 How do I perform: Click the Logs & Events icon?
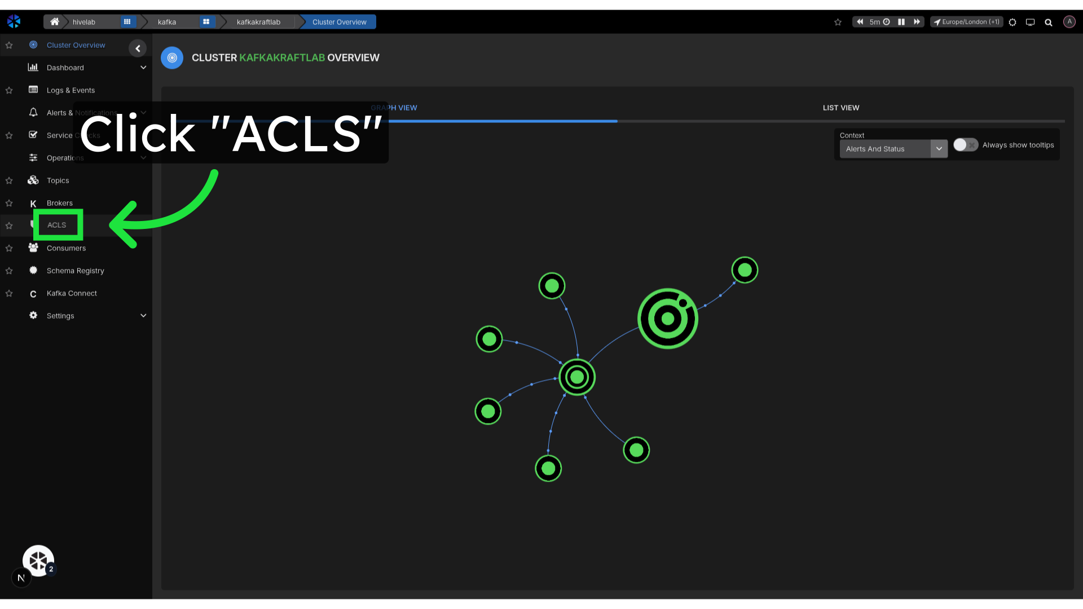33,90
